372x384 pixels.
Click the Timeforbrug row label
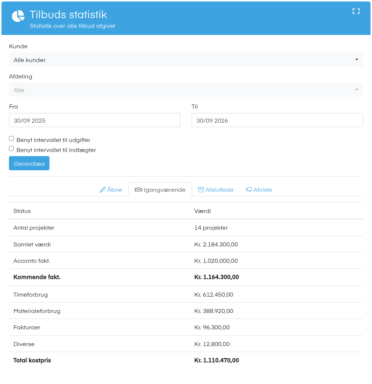(31, 295)
